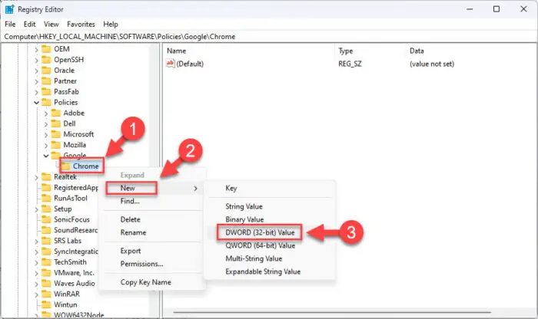Choose Binary Value in submenu

click(x=244, y=219)
